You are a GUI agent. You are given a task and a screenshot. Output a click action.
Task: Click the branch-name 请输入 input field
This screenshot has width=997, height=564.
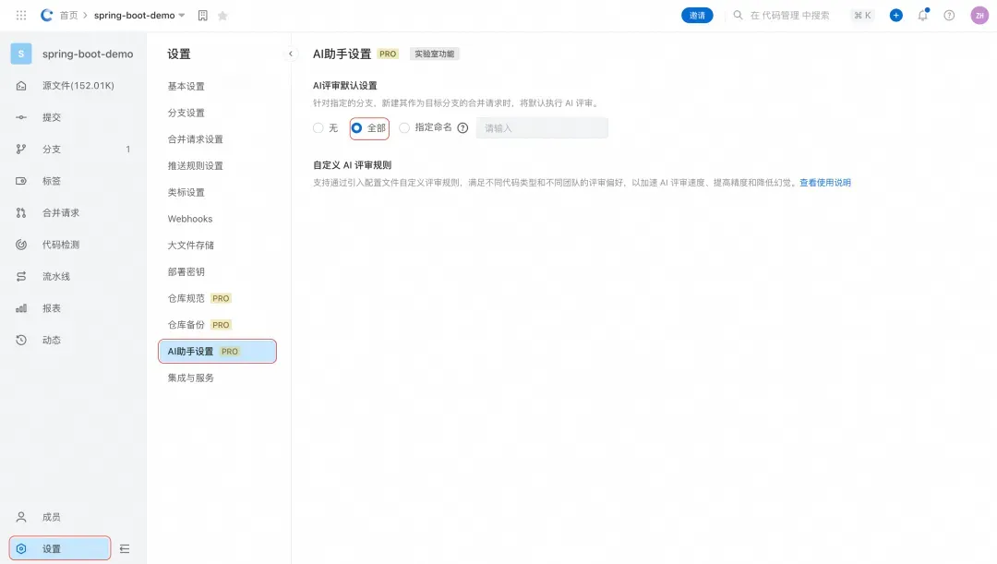(x=542, y=127)
